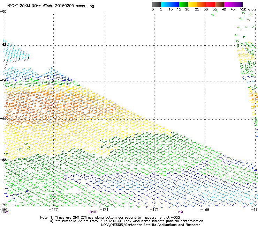The width and height of the screenshot is (258, 227).
Task: Click the '-177' longitude axis label
Action: point(53,210)
